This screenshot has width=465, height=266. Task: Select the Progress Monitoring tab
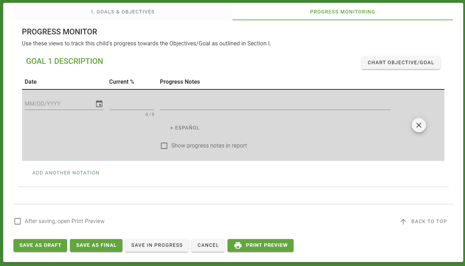[x=343, y=12]
